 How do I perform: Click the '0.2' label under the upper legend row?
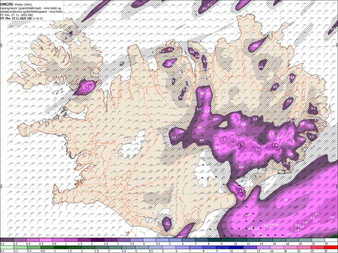[x=2, y=244]
